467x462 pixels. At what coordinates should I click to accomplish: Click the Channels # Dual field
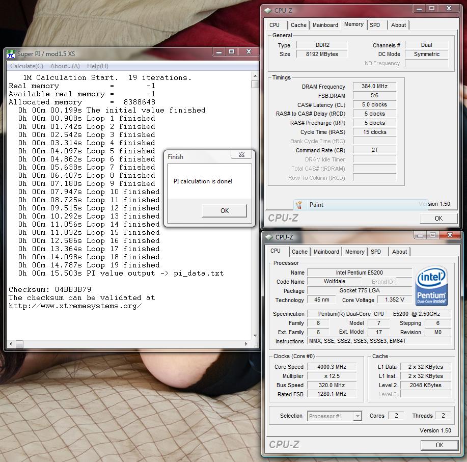click(426, 45)
